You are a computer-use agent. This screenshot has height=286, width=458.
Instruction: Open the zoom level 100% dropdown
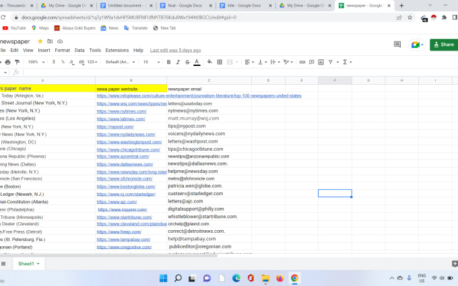point(36,62)
